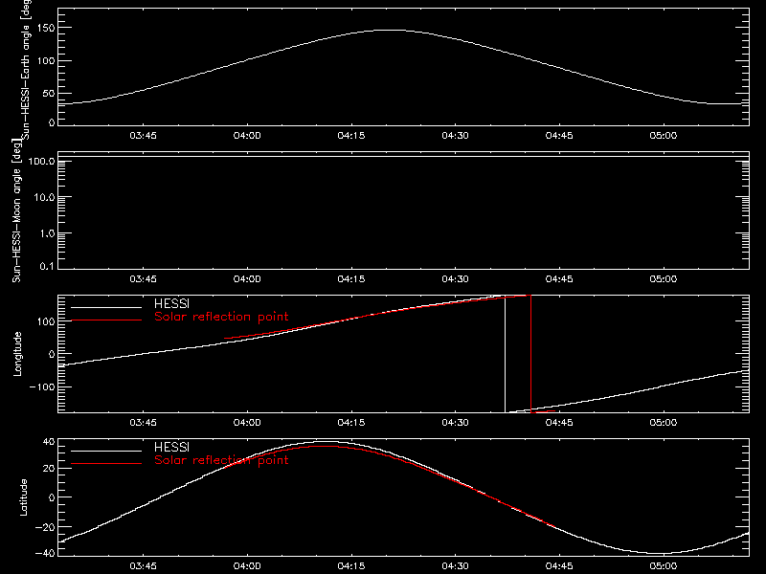Click the Longitude axis label
Screen dimensions: 766x574
pos(17,354)
